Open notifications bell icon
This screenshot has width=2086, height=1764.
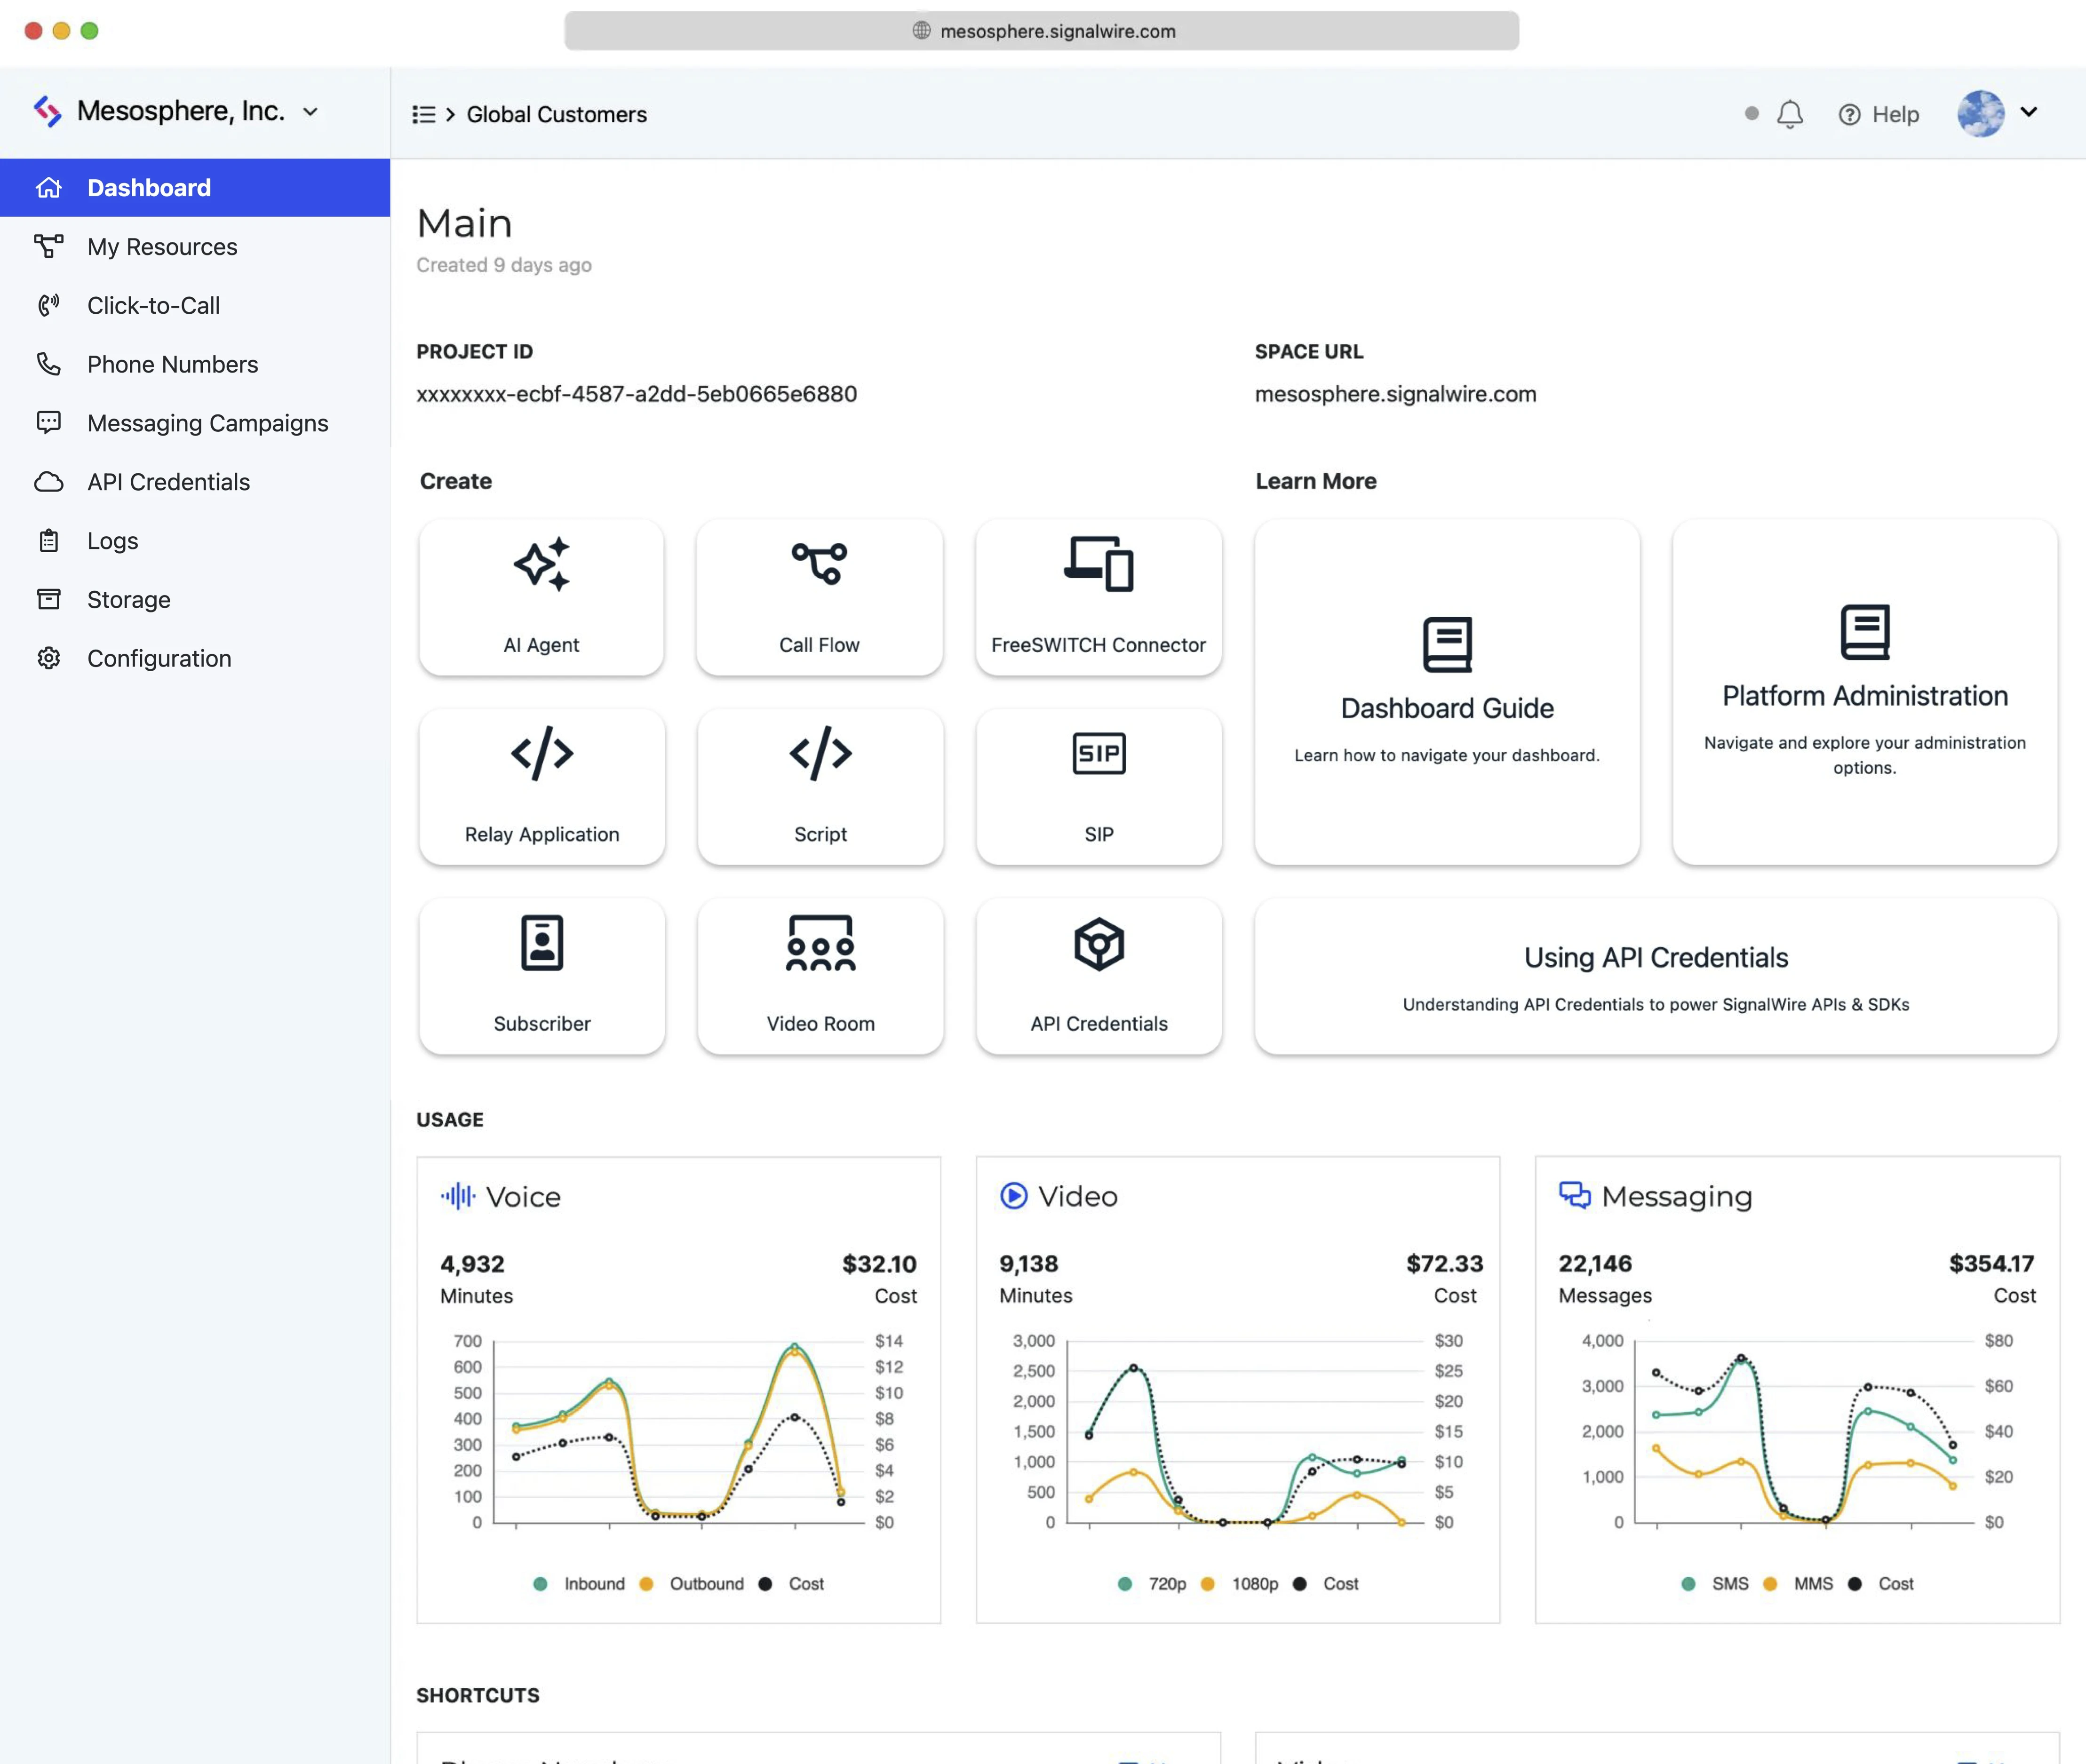(1789, 114)
